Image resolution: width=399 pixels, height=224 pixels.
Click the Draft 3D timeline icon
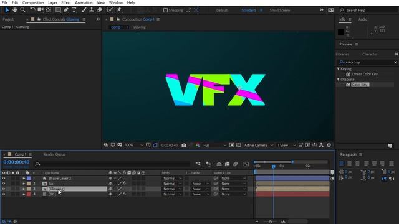point(209,164)
